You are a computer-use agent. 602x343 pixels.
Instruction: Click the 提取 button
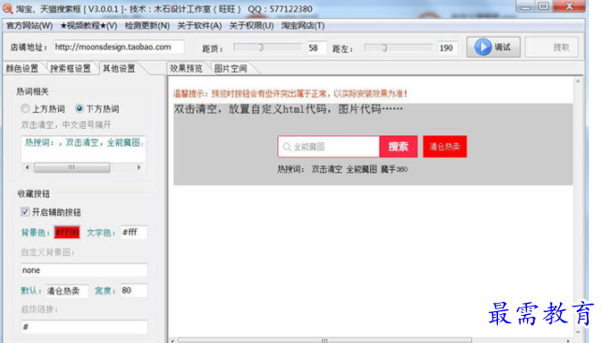click(x=551, y=48)
